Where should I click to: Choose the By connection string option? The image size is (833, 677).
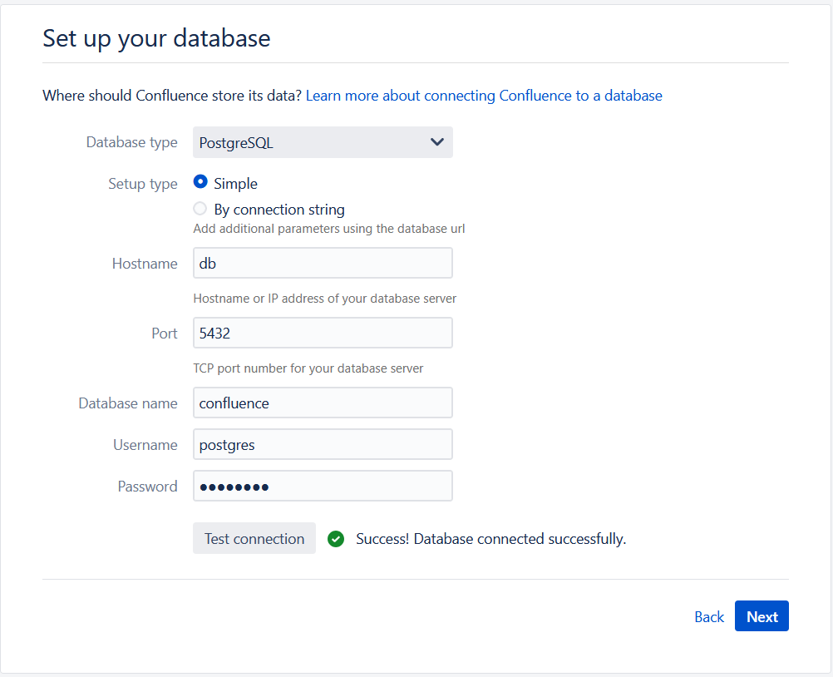pyautogui.click(x=200, y=209)
